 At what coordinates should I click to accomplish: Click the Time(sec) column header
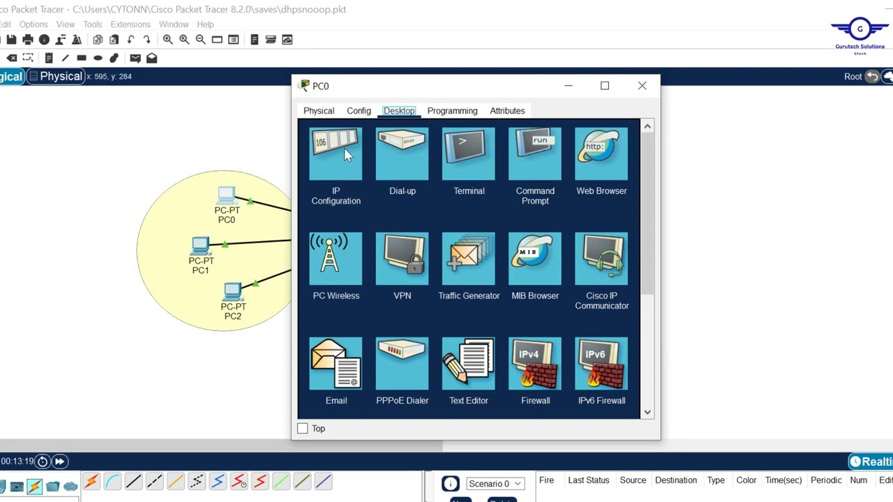pyautogui.click(x=783, y=480)
